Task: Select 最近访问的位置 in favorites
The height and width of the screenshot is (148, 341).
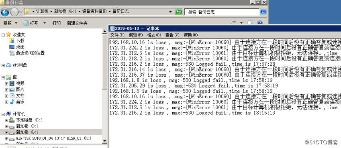Action: click(x=30, y=53)
